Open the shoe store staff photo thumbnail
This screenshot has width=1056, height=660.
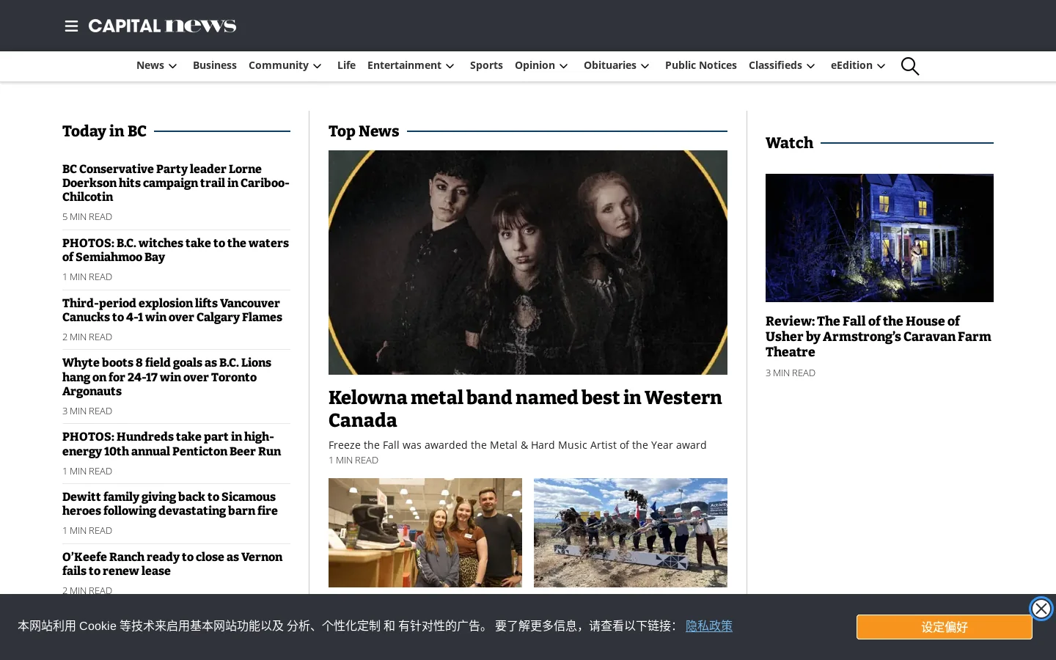tap(425, 532)
